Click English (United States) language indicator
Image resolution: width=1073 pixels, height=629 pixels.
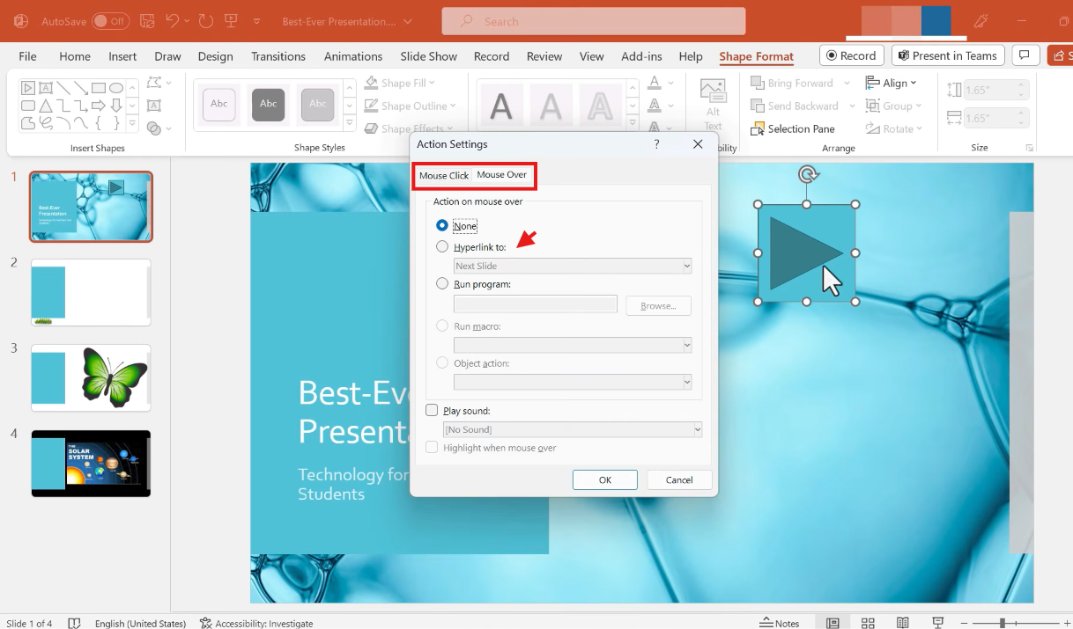pos(140,623)
